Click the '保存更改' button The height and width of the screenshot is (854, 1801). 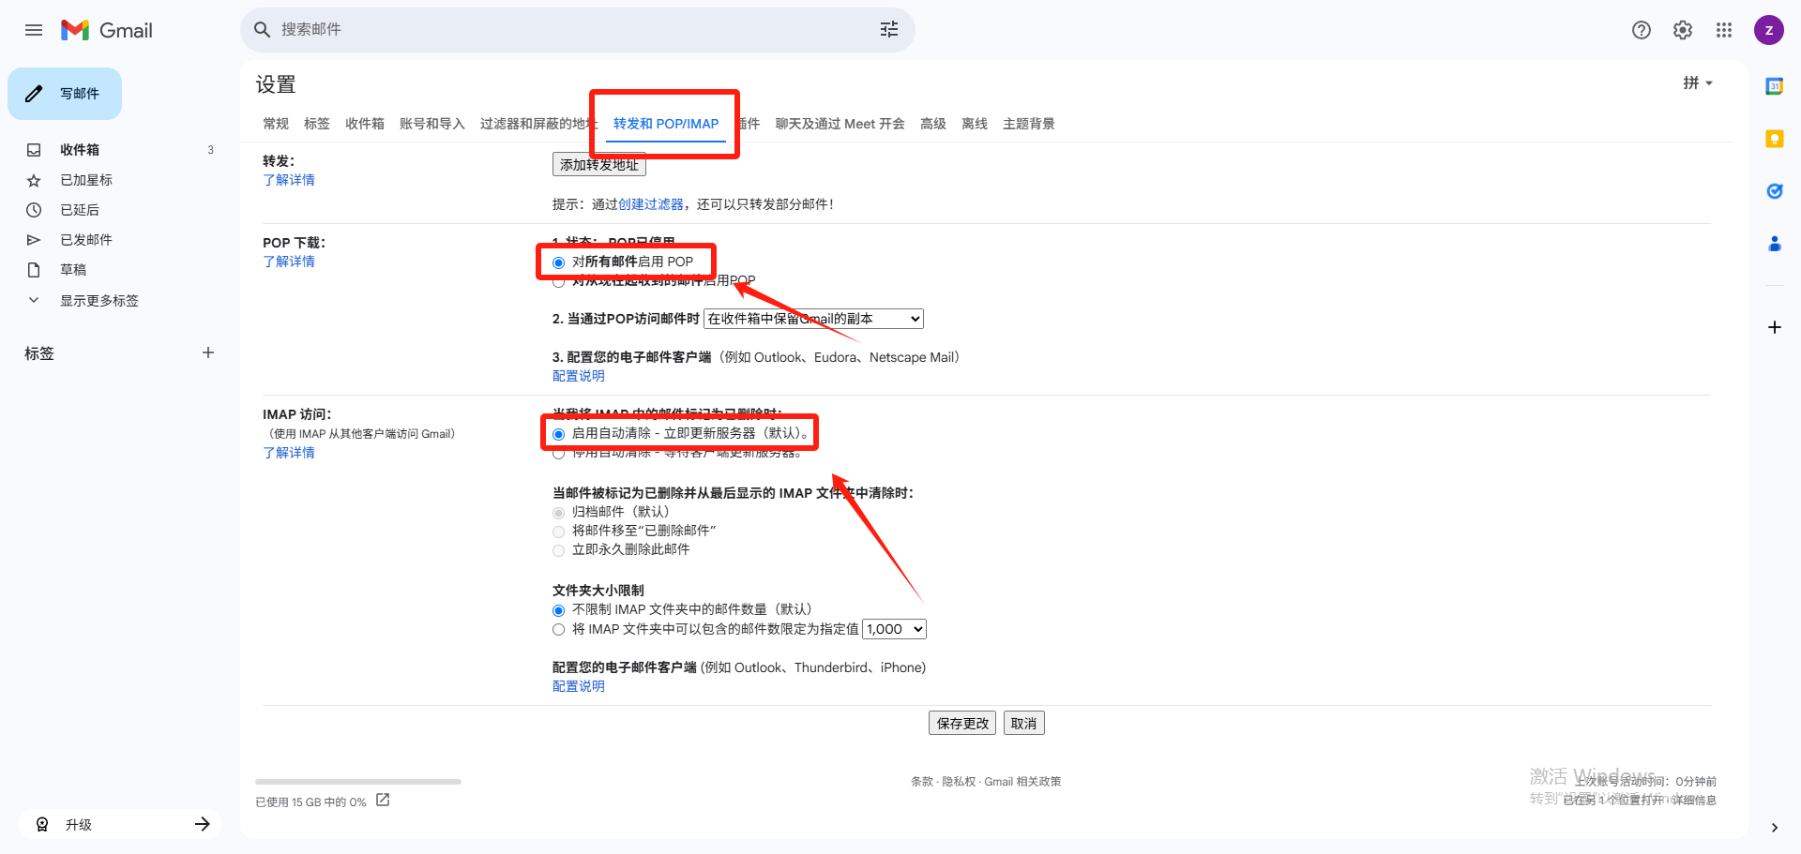(962, 724)
